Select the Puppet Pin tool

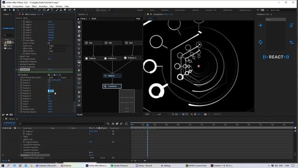(x=74, y=10)
